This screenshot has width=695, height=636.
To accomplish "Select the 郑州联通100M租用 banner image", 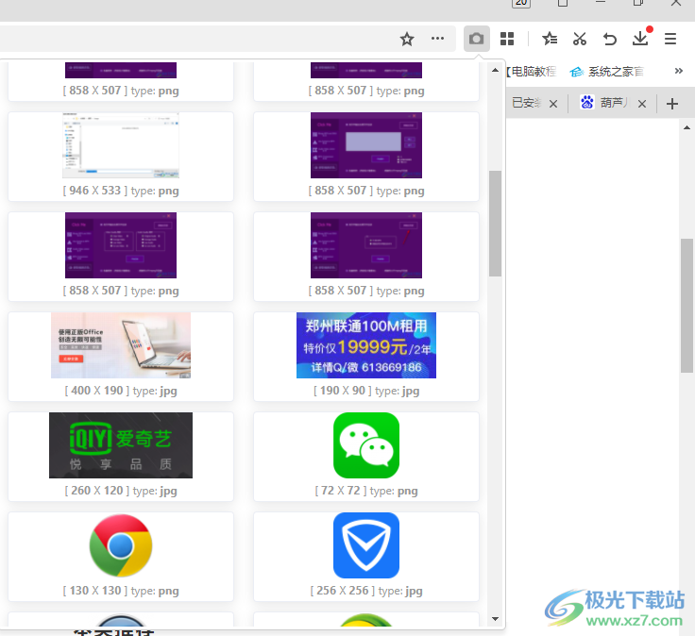I will coord(366,345).
